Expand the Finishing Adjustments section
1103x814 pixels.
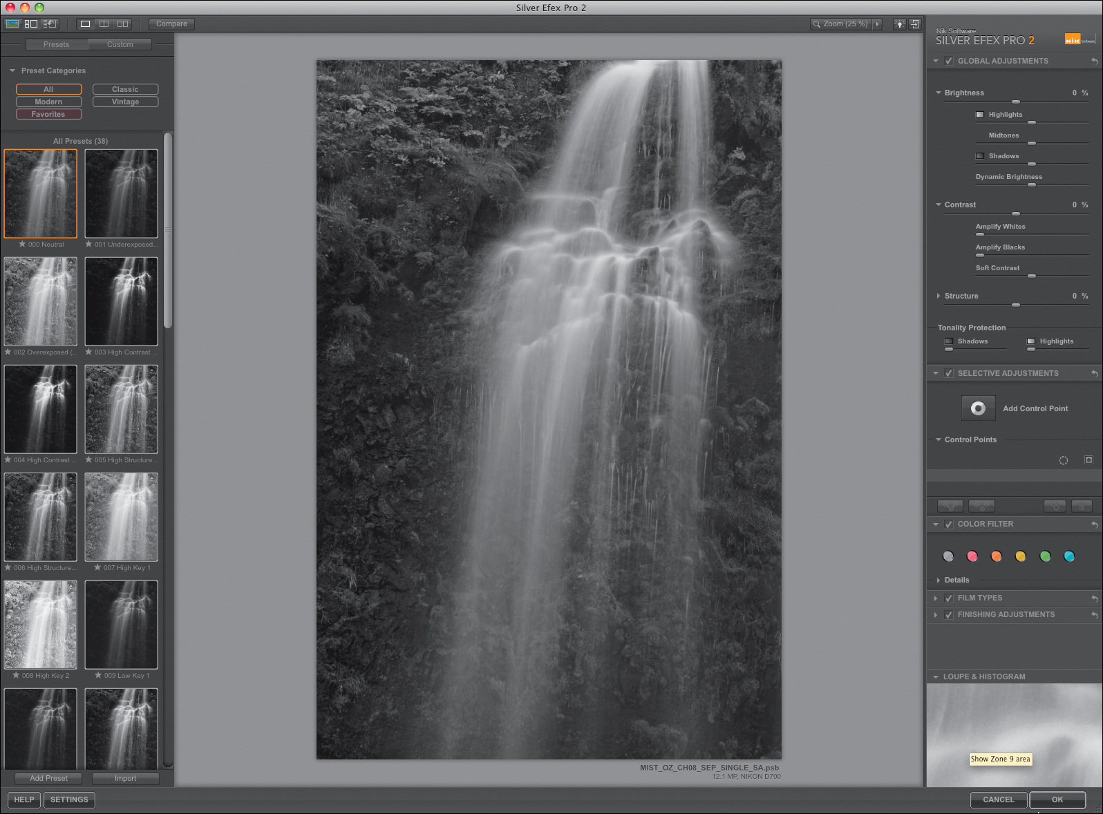pyautogui.click(x=936, y=615)
